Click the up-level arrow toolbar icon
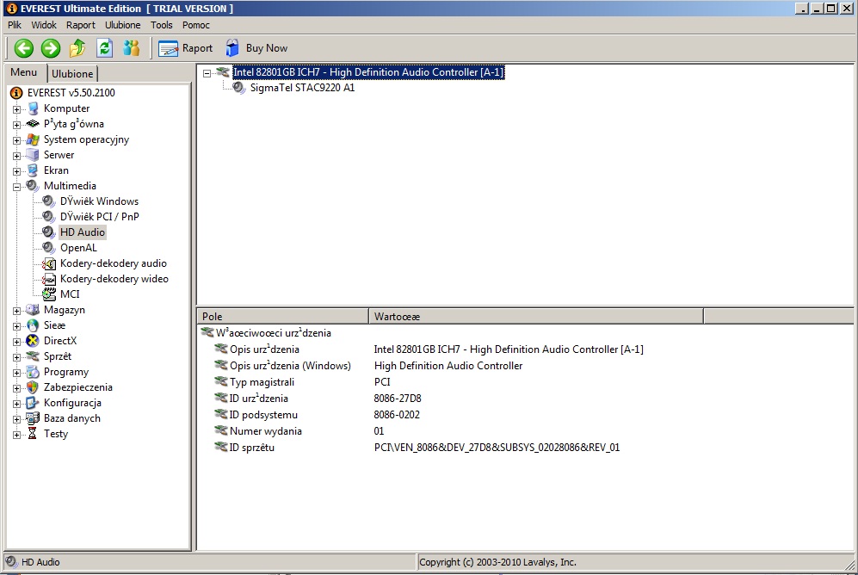This screenshot has height=575, width=858. click(77, 48)
